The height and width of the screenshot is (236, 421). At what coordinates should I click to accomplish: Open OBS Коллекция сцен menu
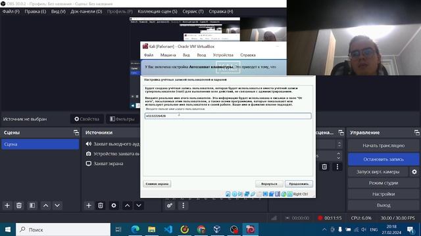tap(157, 12)
